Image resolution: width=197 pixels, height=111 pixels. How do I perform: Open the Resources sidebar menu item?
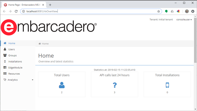tap(18, 73)
